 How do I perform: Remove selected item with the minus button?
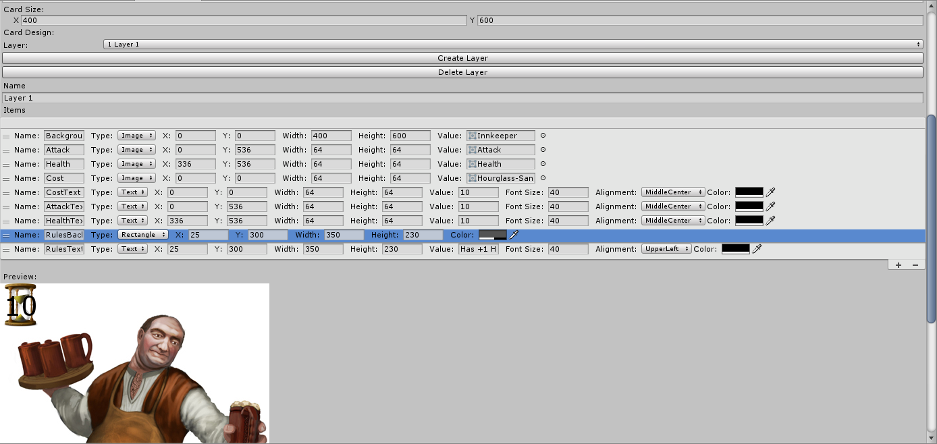[915, 265]
